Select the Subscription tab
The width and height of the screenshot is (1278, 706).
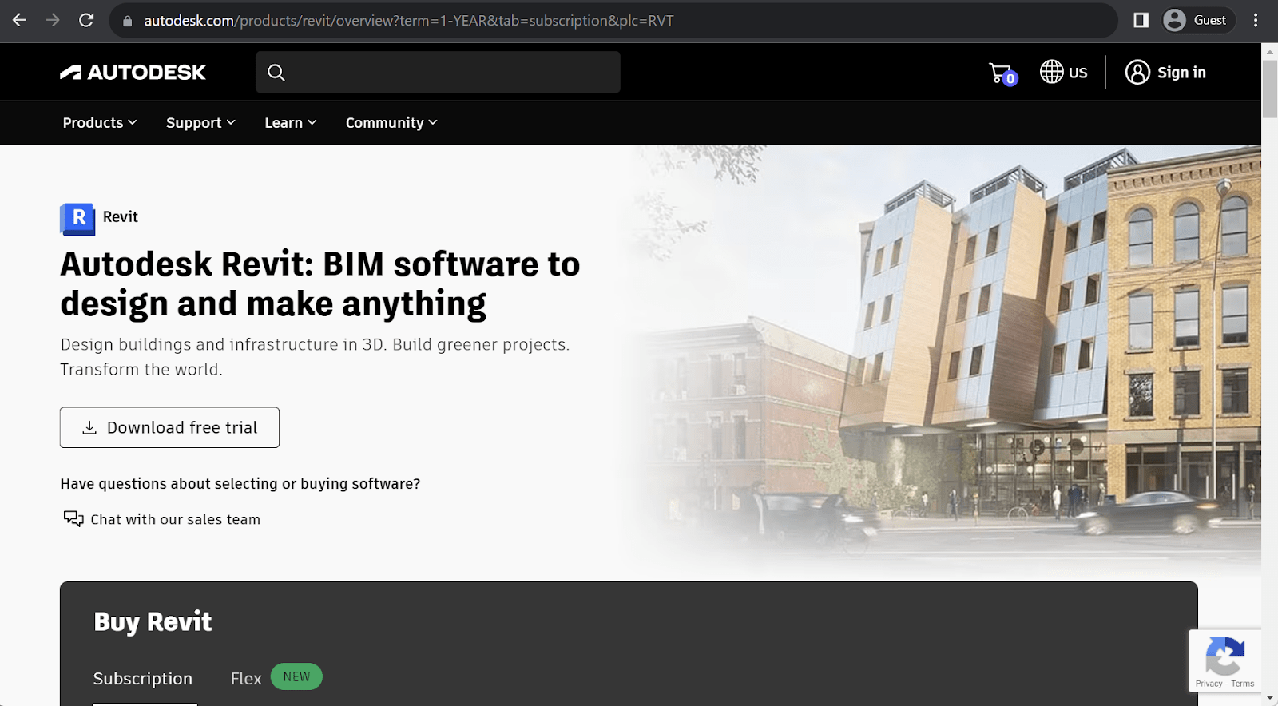pyautogui.click(x=143, y=679)
